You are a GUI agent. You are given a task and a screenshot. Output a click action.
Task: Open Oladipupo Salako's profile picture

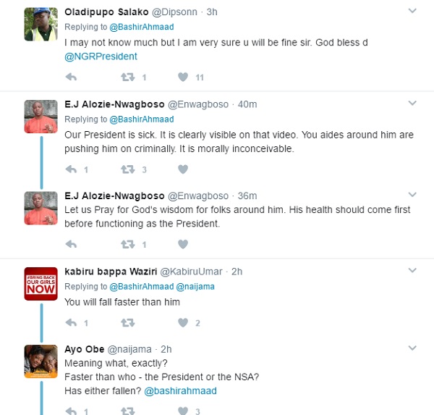click(41, 24)
